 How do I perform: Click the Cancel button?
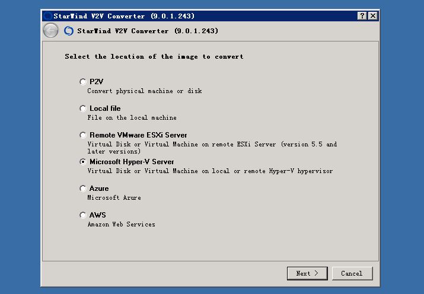(x=352, y=273)
